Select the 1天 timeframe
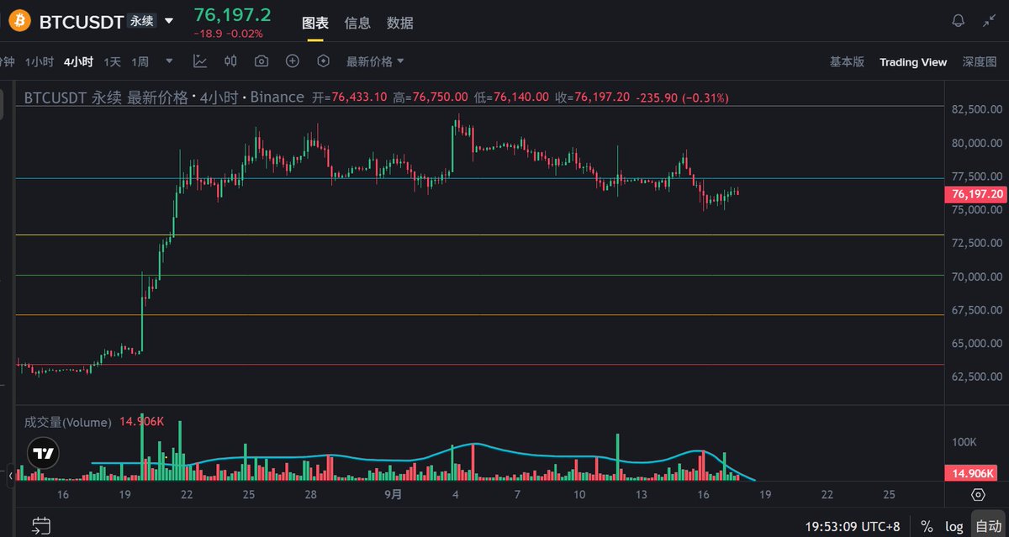The image size is (1009, 537). pyautogui.click(x=113, y=61)
